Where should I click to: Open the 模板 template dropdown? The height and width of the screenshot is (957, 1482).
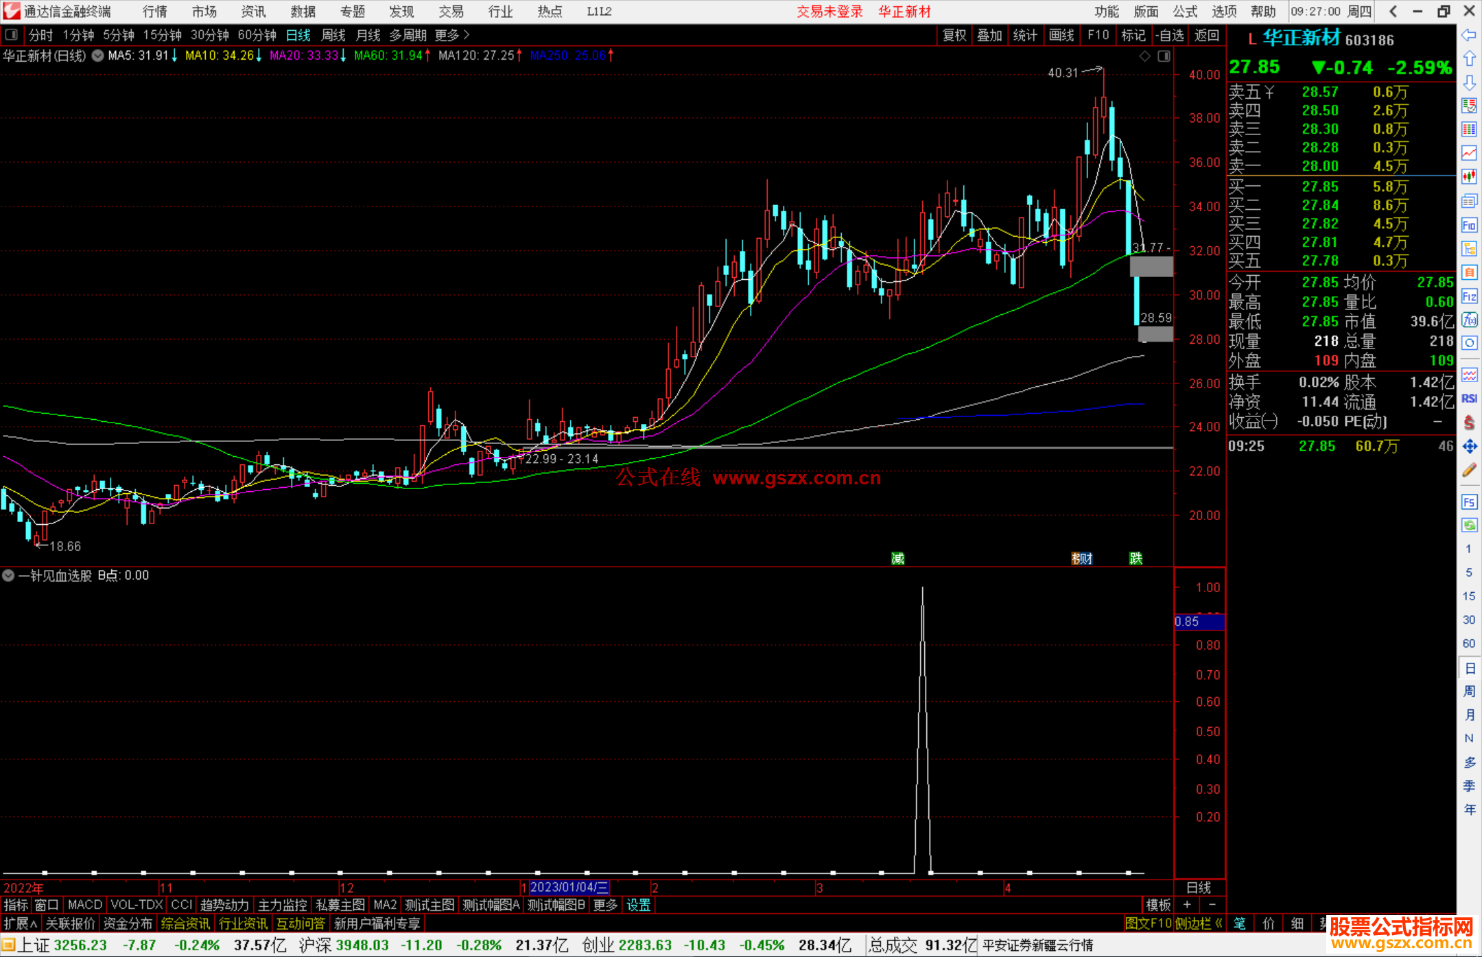tap(1158, 905)
